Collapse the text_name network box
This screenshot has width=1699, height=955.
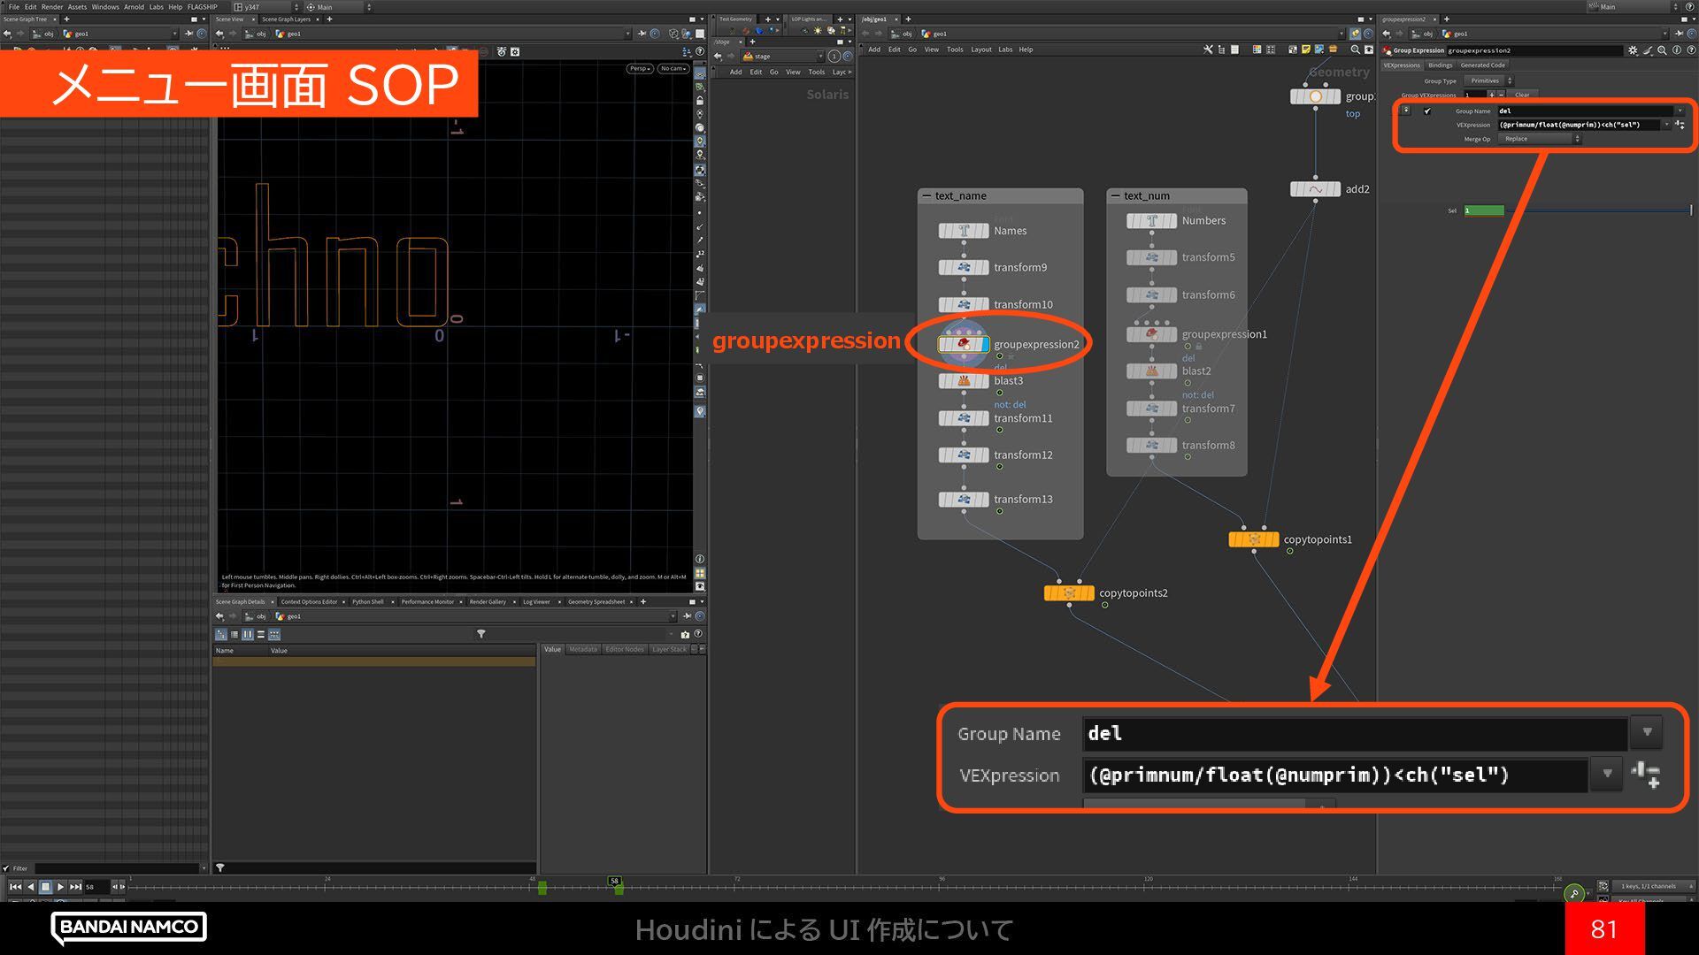pyautogui.click(x=926, y=196)
